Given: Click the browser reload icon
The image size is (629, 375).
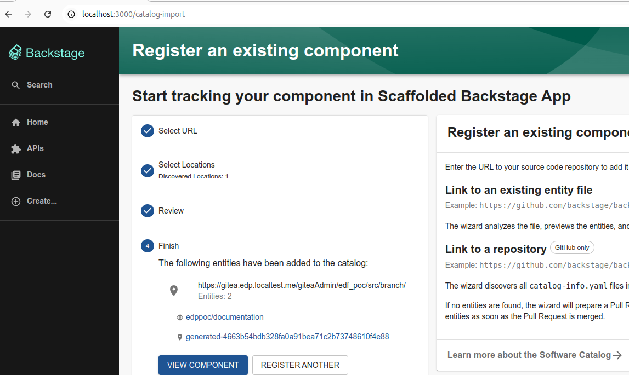Looking at the screenshot, I should tap(48, 14).
